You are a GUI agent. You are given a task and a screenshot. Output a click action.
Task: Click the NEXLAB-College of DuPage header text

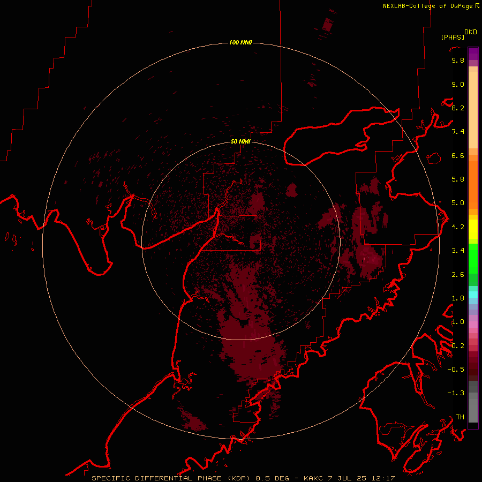427,6
